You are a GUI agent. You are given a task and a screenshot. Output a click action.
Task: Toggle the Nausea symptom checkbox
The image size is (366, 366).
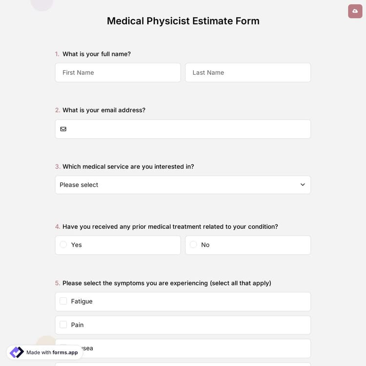point(63,347)
